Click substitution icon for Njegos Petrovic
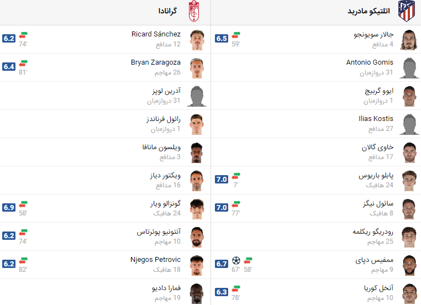 23,260
